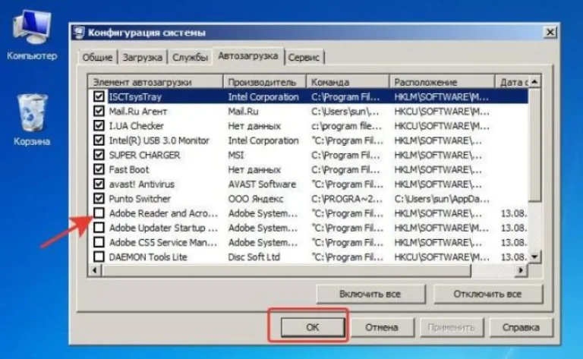Click the C:\Users\sun\AppDa location cell
The width and height of the screenshot is (583, 359).
(442, 198)
